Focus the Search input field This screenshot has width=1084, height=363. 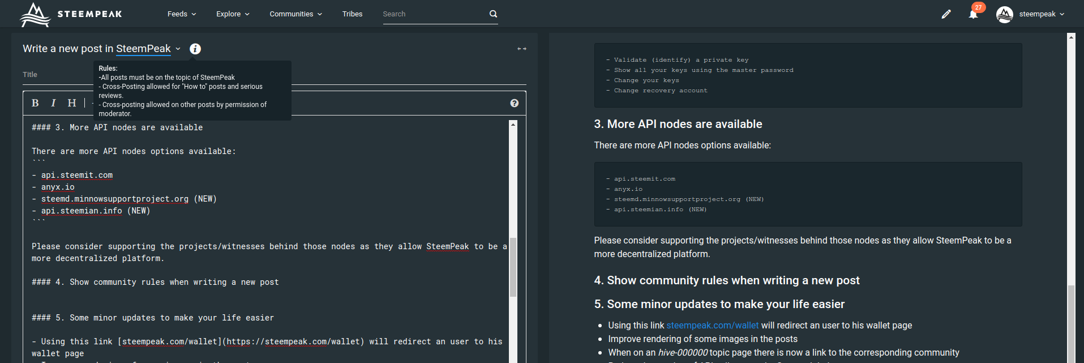(x=434, y=14)
